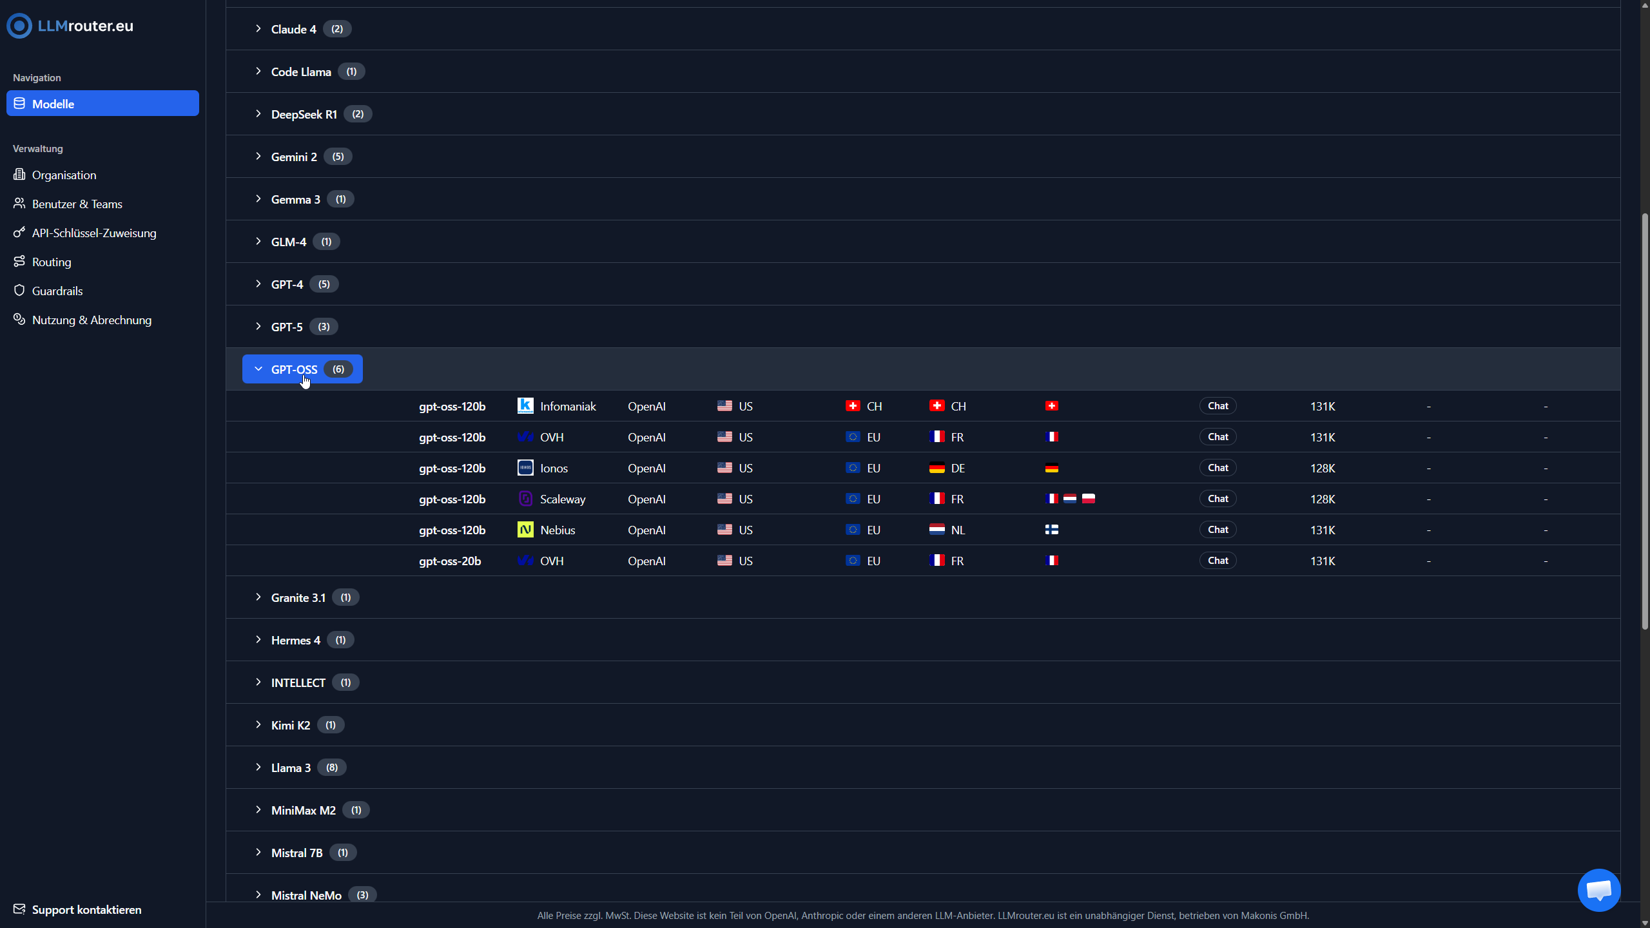Click the Guardrails shield icon

pos(19,291)
